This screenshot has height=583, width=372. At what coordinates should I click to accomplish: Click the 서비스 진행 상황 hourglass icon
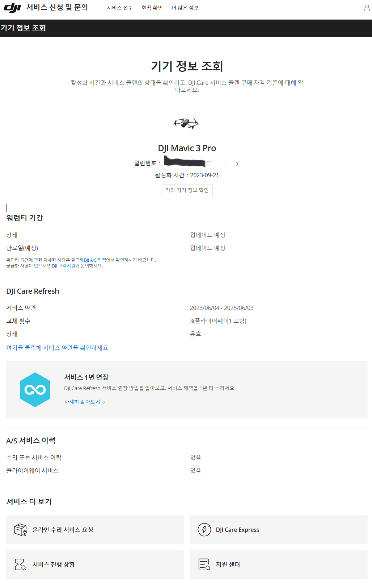click(20, 565)
